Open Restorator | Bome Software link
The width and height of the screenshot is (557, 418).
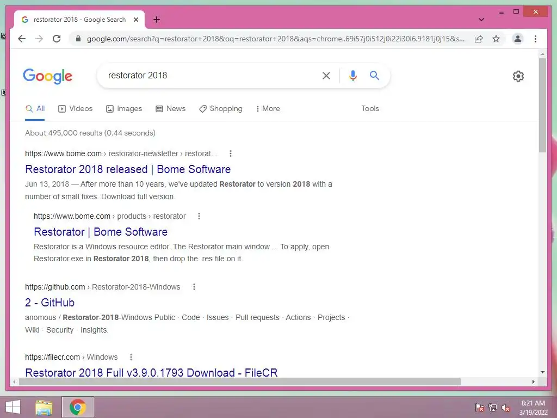coord(101,232)
